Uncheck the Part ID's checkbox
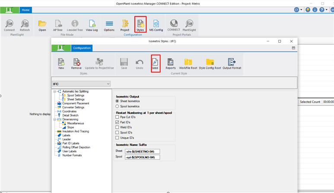Viewport: 334px width, 193px height. point(117,122)
